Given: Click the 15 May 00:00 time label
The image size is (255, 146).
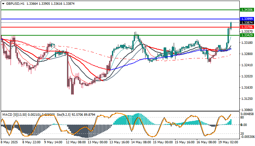Looking at the screenshot, I should [163, 142].
